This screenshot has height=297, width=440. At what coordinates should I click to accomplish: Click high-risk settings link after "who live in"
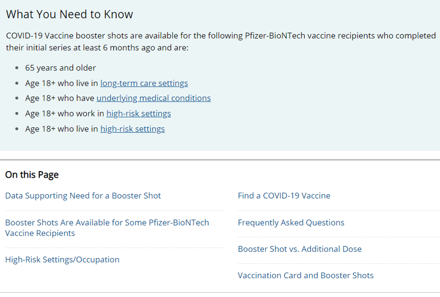[132, 129]
